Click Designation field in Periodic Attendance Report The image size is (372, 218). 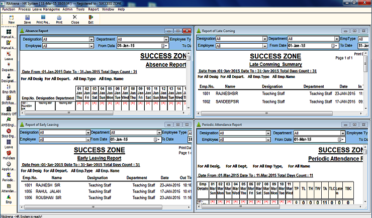(x=239, y=133)
